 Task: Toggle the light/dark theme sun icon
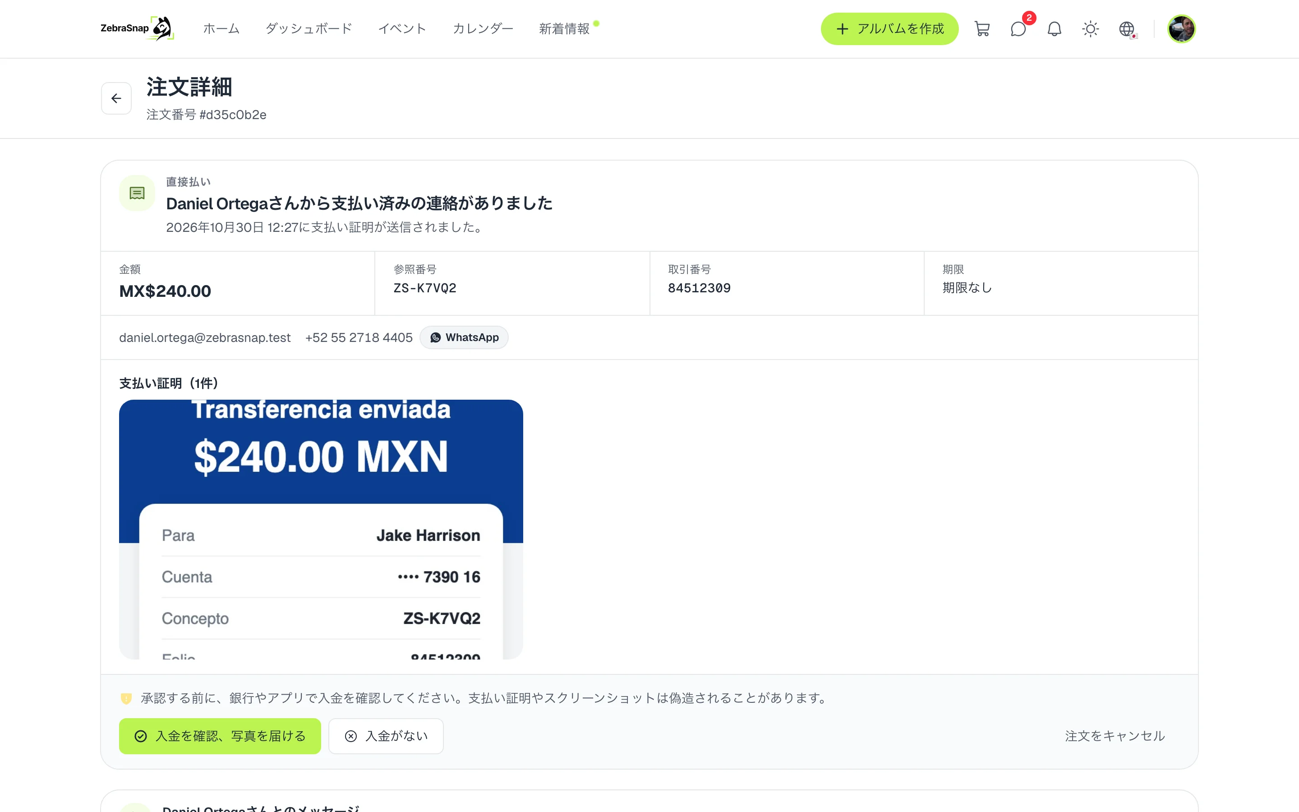click(1090, 29)
